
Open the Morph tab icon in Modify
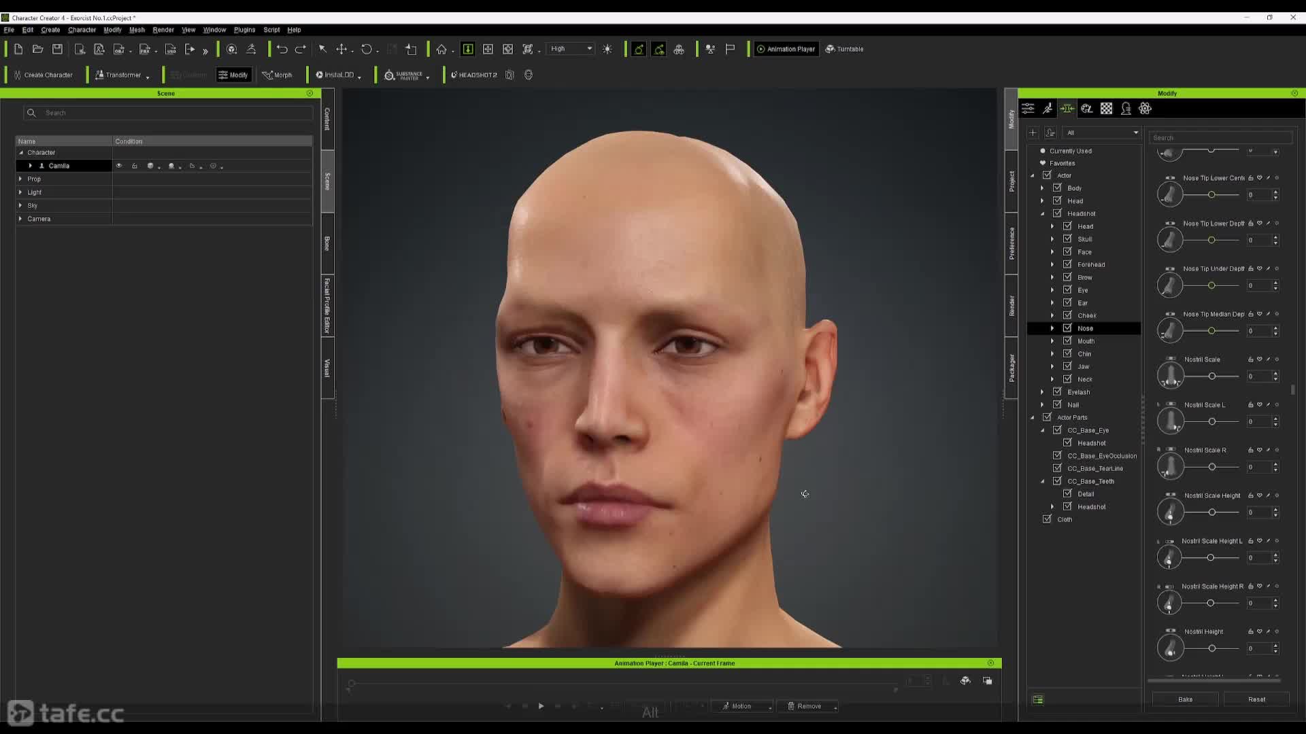click(x=1067, y=109)
